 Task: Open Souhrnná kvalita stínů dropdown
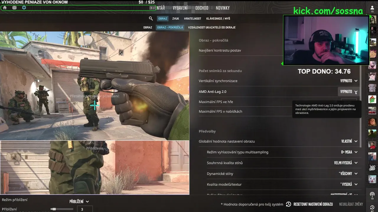(346, 163)
